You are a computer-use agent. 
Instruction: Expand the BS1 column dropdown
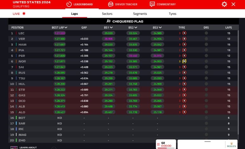(111, 28)
